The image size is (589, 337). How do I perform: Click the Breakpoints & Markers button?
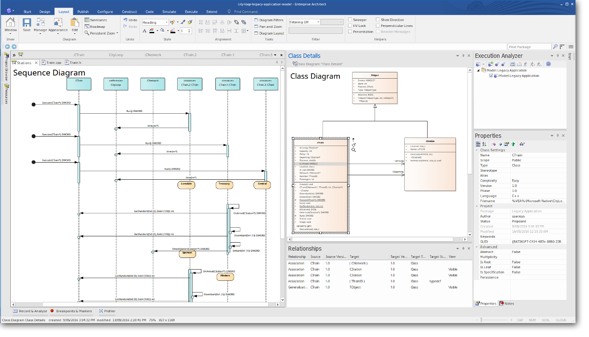(71, 311)
